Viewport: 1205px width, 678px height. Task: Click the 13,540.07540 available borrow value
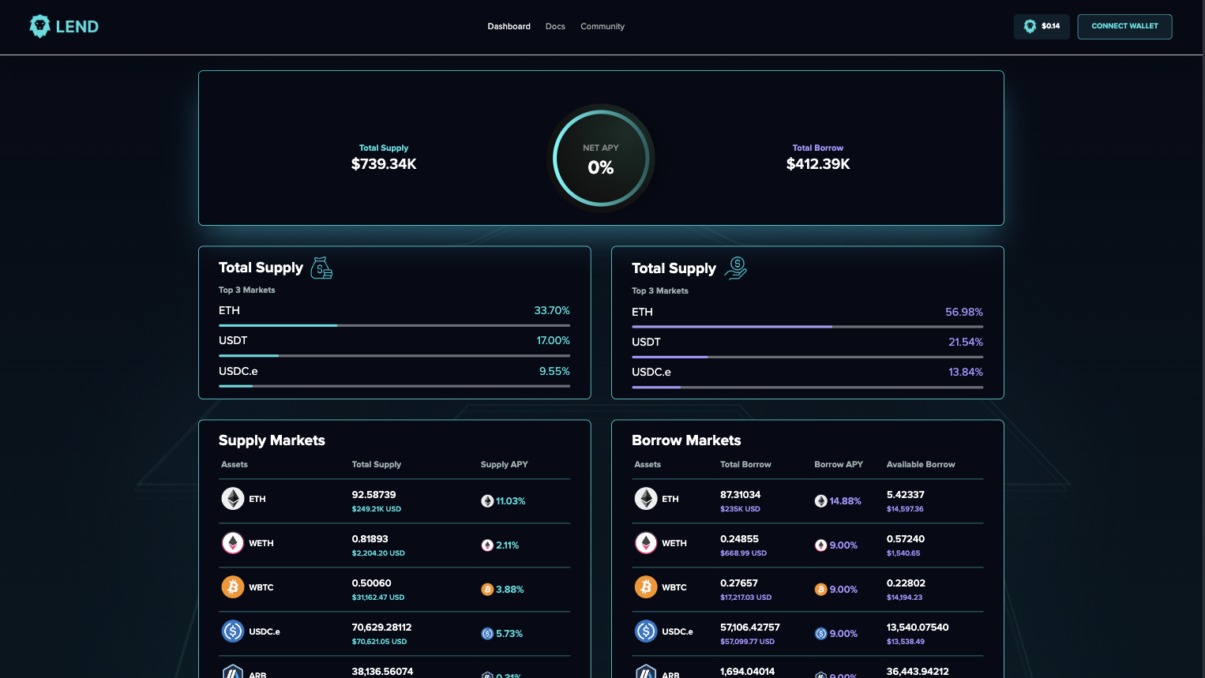coord(918,627)
